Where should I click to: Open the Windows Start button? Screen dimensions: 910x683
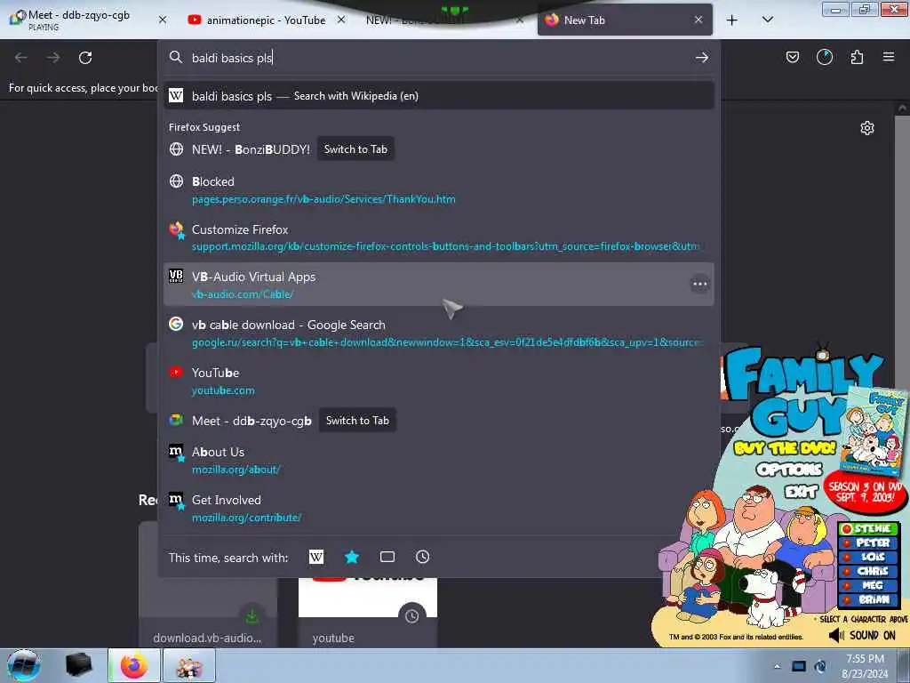(24, 665)
